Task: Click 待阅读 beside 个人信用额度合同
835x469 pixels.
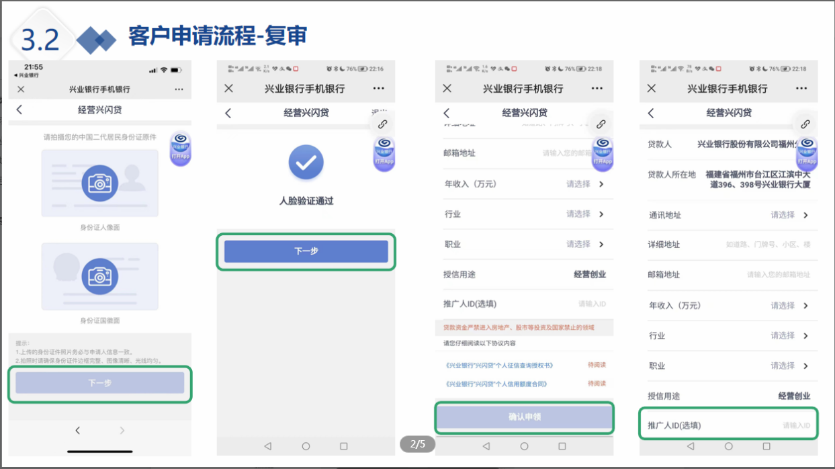Action: (597, 384)
